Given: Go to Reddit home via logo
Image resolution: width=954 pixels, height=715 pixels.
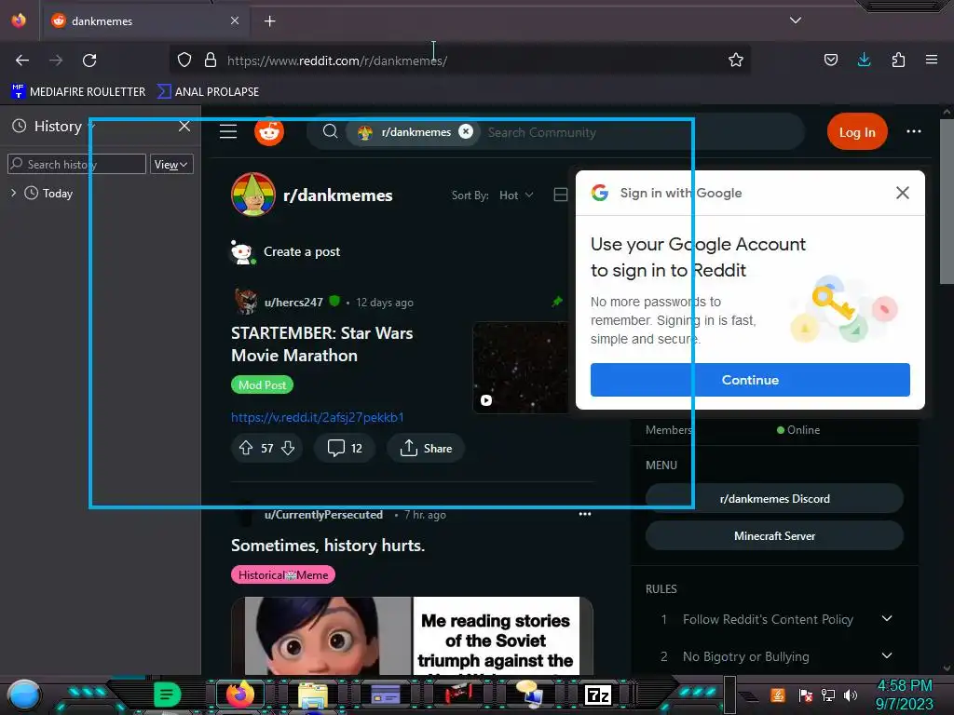Looking at the screenshot, I should click(269, 131).
